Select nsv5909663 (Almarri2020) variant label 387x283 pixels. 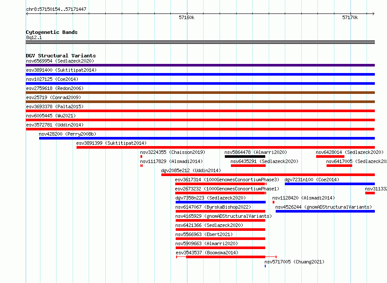point(207,243)
